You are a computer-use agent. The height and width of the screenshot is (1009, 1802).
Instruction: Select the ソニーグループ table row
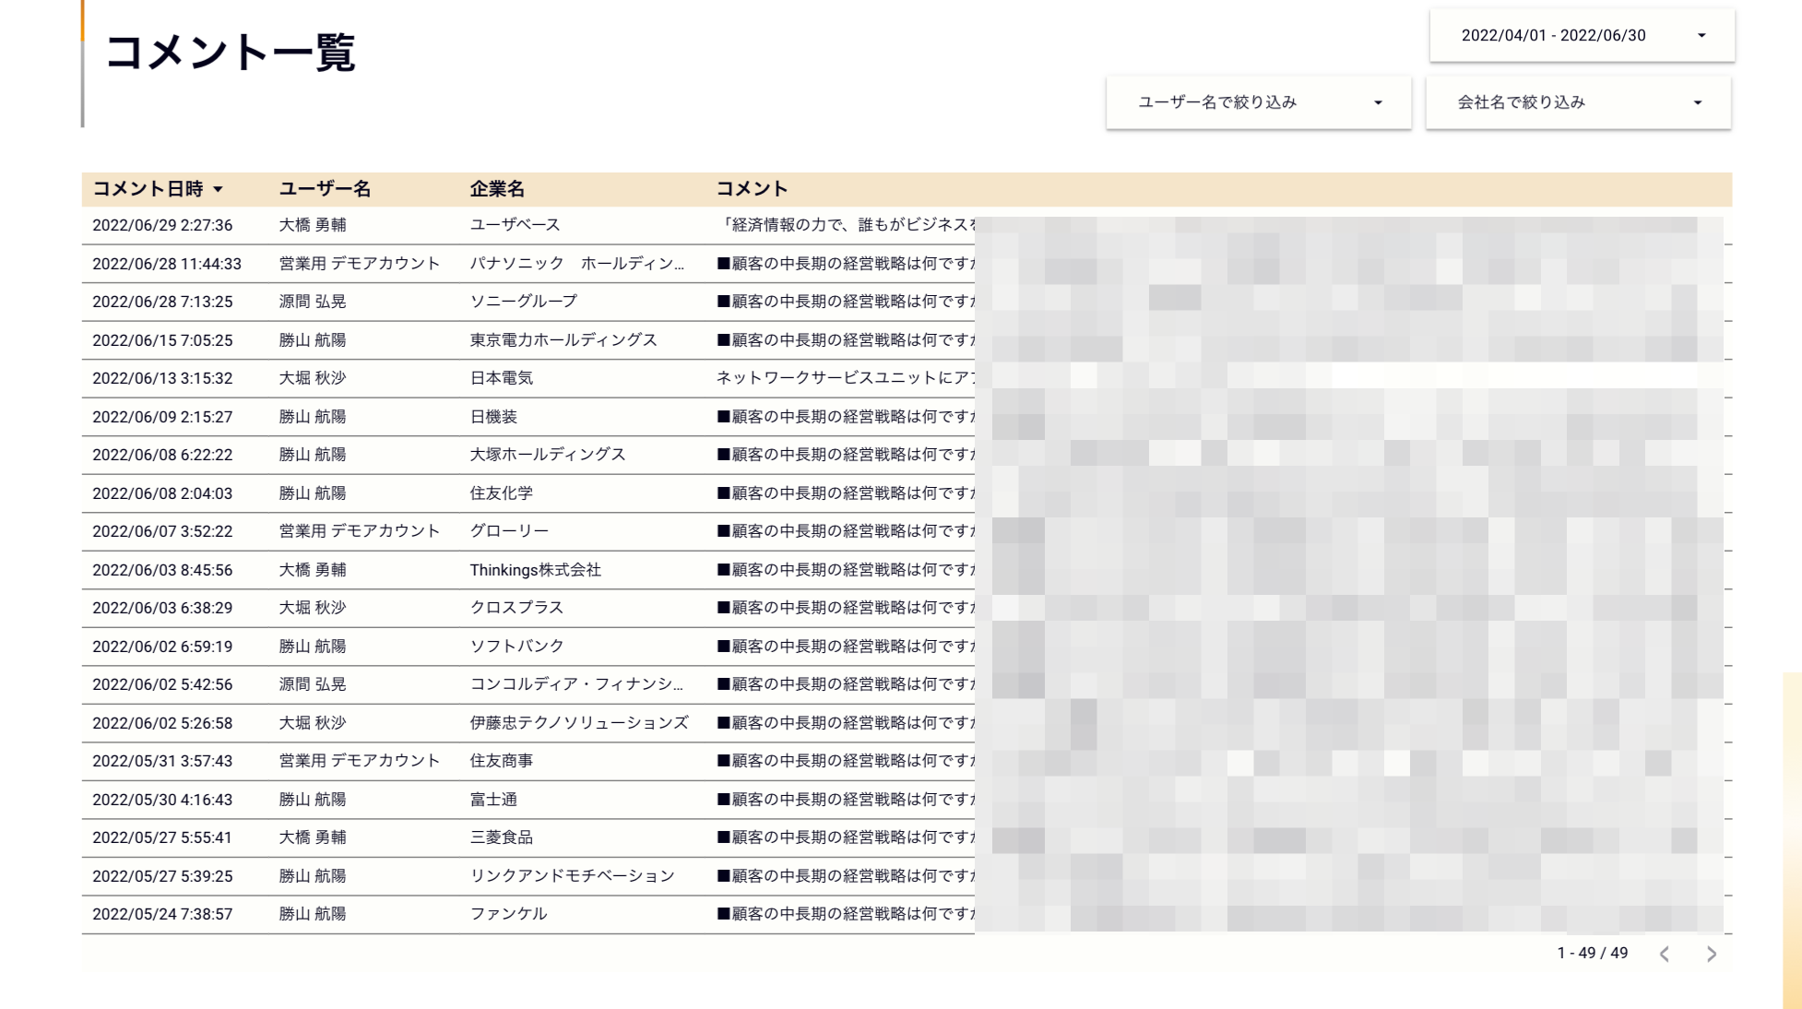coord(523,301)
